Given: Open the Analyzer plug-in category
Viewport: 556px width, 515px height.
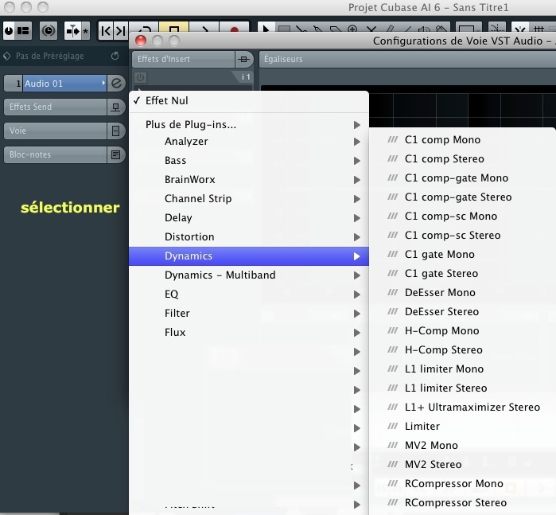Looking at the screenshot, I should click(x=248, y=141).
